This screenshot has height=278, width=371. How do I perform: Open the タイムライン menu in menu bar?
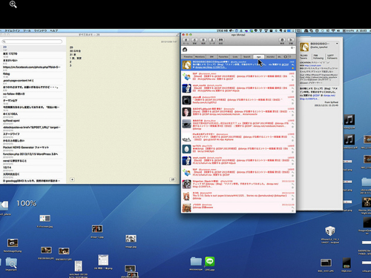click(x=13, y=31)
